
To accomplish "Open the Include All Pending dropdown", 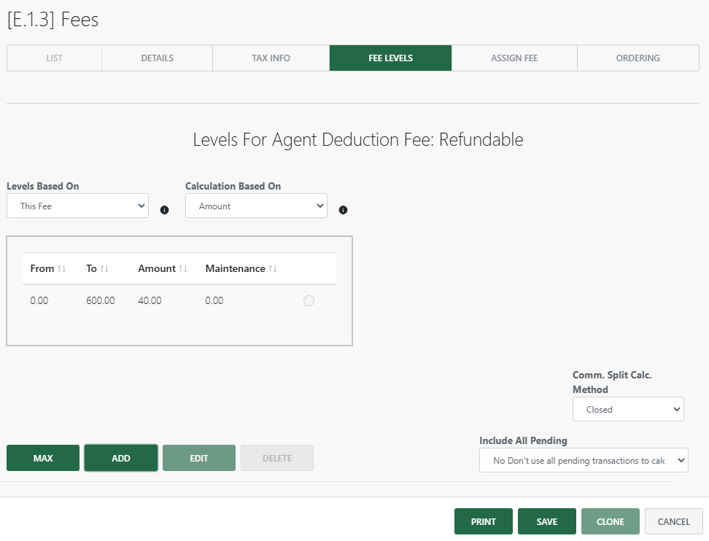I will click(x=584, y=460).
